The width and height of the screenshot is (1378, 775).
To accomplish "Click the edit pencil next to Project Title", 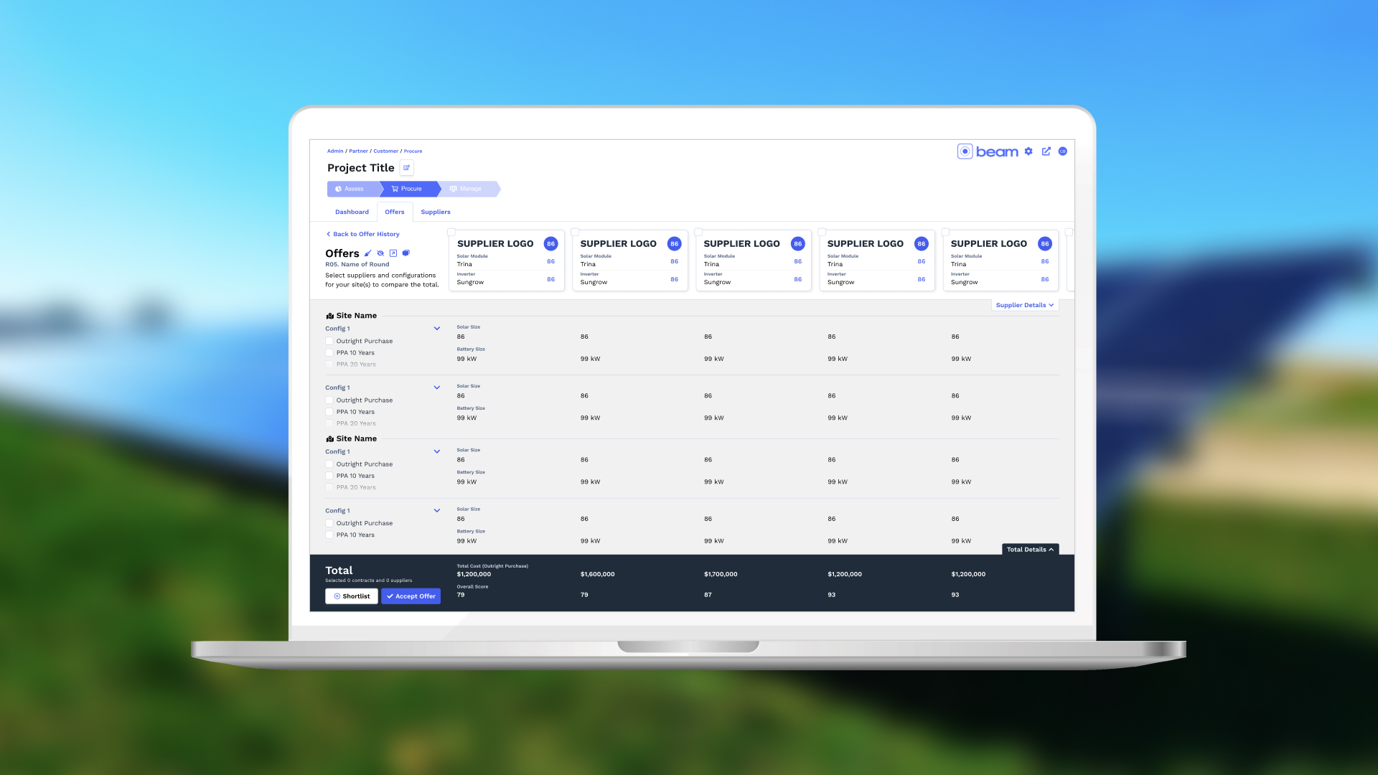I will coord(406,167).
